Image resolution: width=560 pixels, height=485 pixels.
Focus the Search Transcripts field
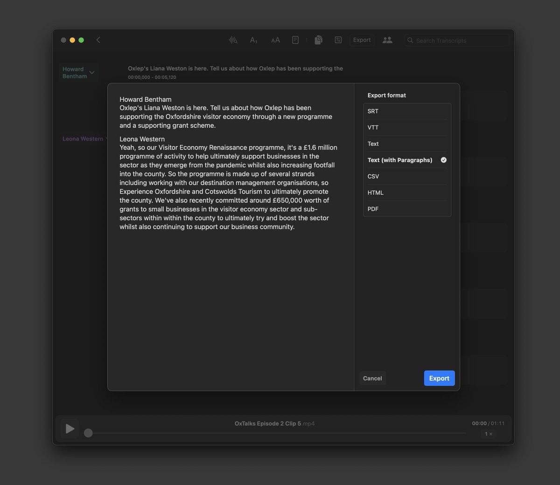[x=457, y=41]
